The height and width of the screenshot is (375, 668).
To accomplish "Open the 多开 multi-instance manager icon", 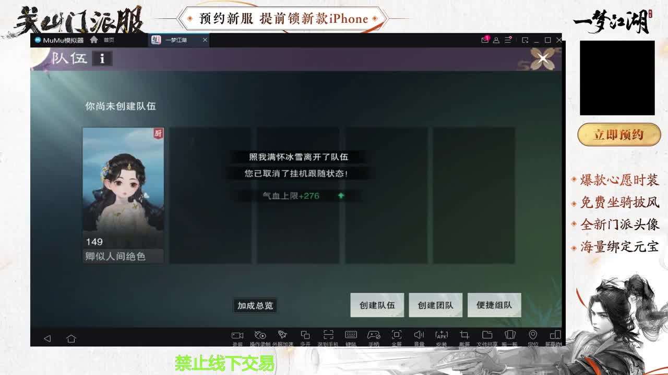I will pyautogui.click(x=305, y=336).
